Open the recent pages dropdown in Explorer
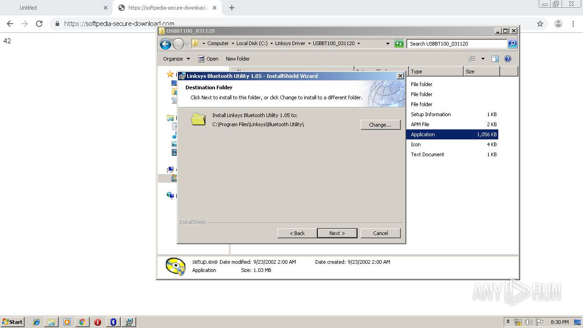Image resolution: width=583 pixels, height=328 pixels. click(x=187, y=44)
